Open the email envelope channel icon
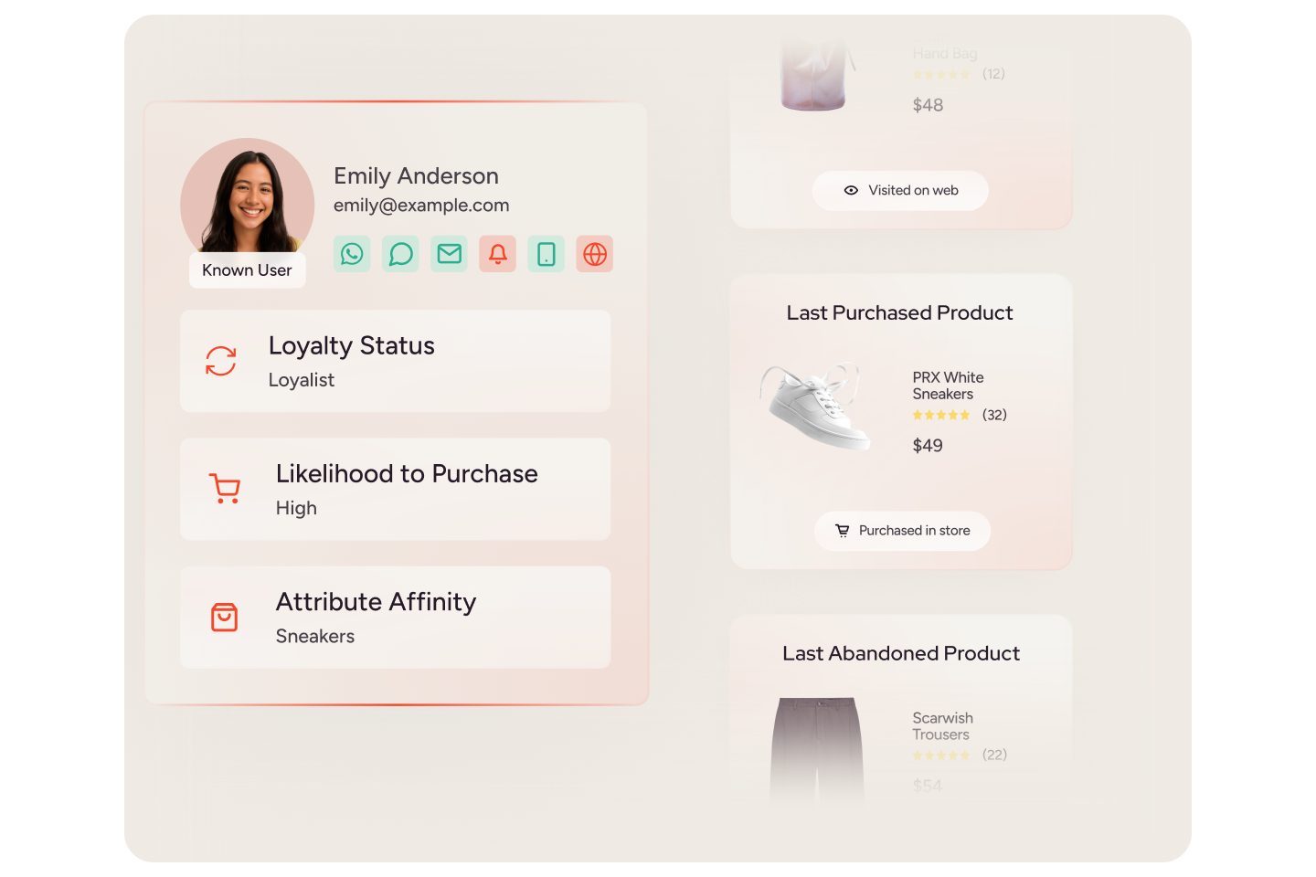The width and height of the screenshot is (1316, 877). pyautogui.click(x=449, y=254)
